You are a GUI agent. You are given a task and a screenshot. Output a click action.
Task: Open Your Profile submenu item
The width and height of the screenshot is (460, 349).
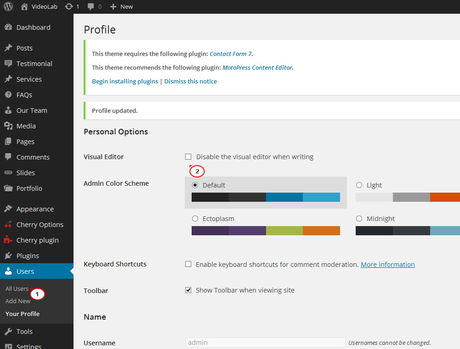coord(23,314)
